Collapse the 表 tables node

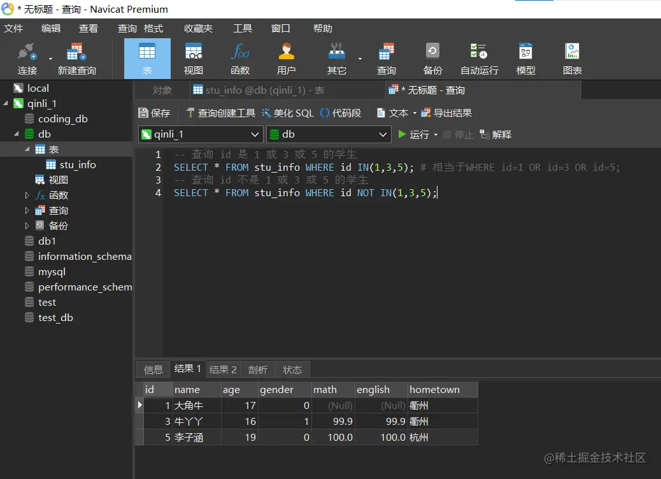27,149
